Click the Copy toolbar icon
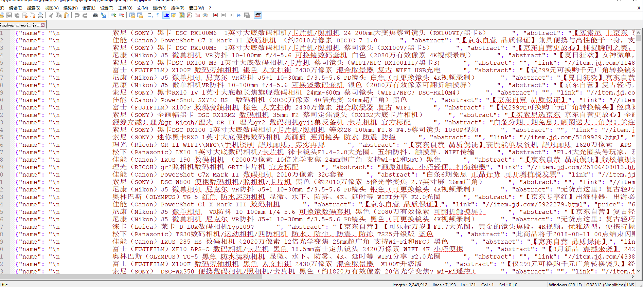The image size is (643, 287). coord(59,15)
